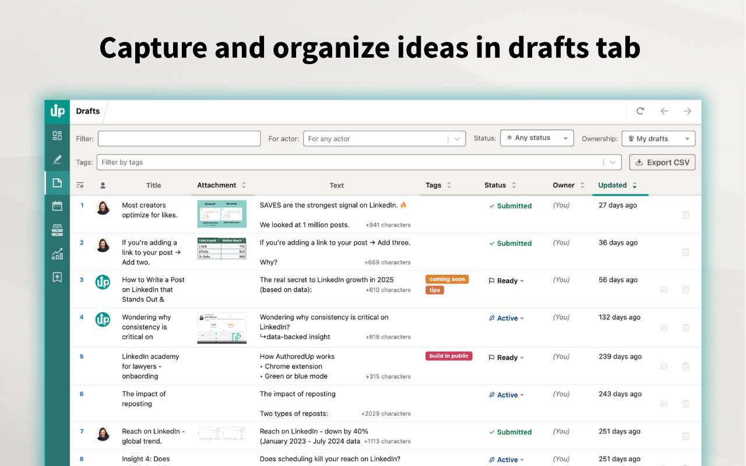Delete the 'Reach on LinkedIn' draft
The width and height of the screenshot is (746, 466).
click(x=685, y=436)
